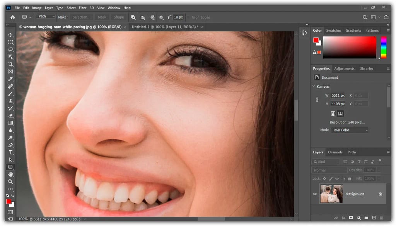Open the Path mode dropdown in options bar
The height and width of the screenshot is (226, 396).
point(46,17)
